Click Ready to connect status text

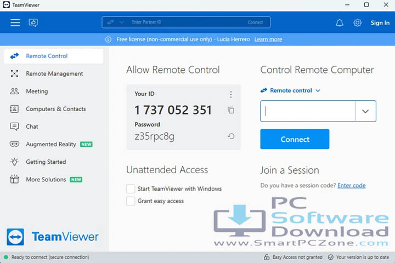point(50,257)
